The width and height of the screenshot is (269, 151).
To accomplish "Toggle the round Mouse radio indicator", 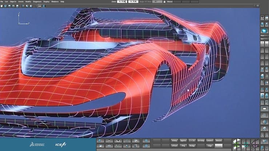I will click(164, 2).
